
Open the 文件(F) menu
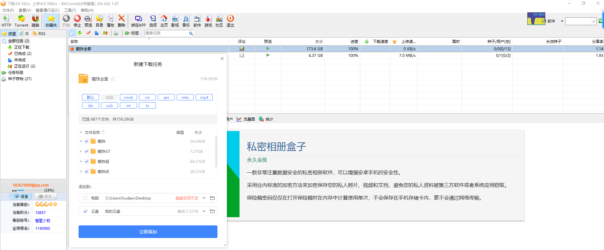click(8, 10)
